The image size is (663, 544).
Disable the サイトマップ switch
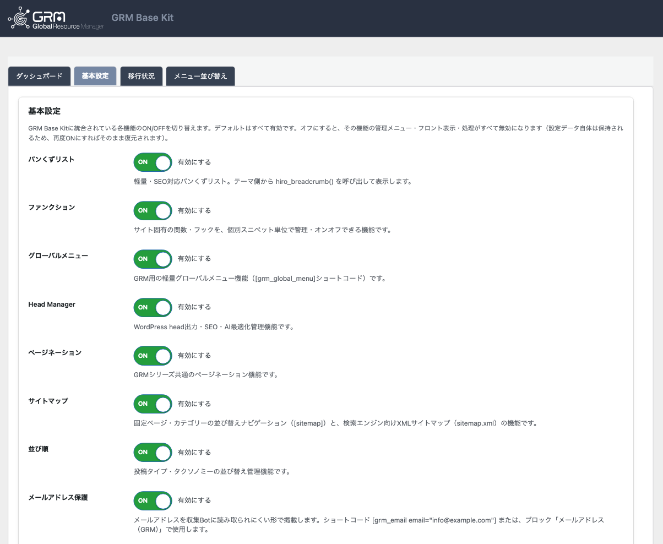pos(153,404)
